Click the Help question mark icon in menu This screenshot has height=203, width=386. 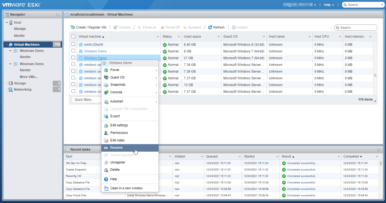[106, 179]
